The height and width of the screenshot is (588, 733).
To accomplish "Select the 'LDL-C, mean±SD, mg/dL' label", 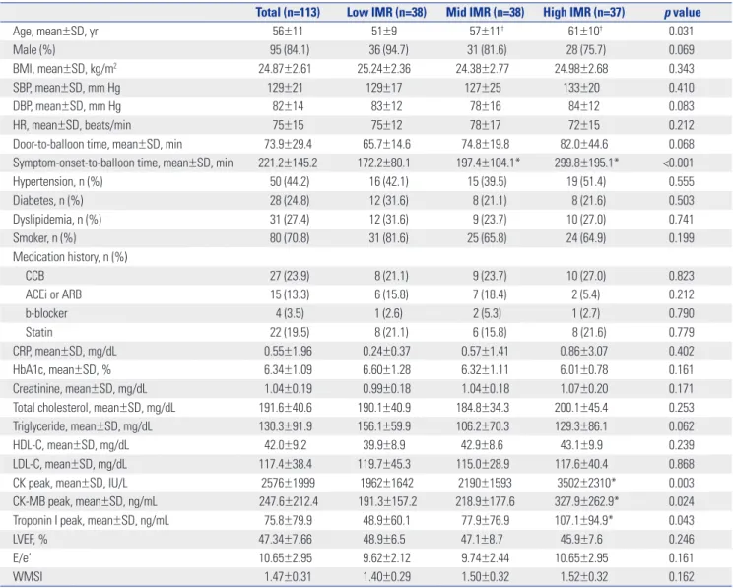I will click(70, 464).
